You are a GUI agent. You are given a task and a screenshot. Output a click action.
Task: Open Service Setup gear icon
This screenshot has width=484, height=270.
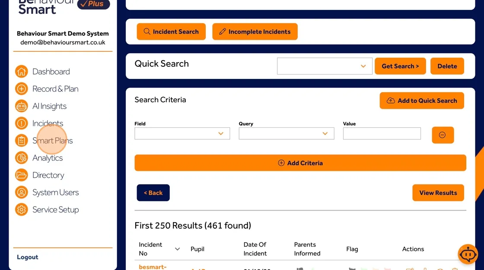click(21, 210)
